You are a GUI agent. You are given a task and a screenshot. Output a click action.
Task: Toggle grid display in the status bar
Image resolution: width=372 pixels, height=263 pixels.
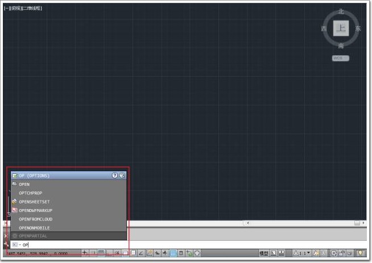pyautogui.click(x=100, y=253)
